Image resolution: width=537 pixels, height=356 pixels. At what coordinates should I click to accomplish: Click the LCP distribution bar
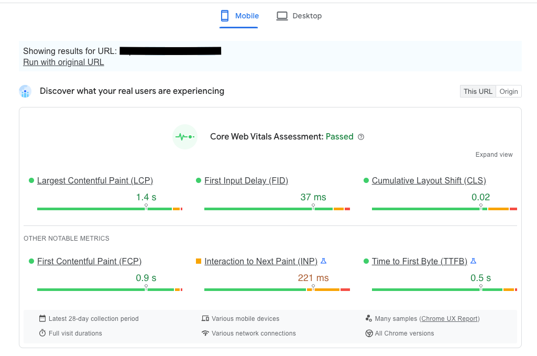click(x=109, y=209)
